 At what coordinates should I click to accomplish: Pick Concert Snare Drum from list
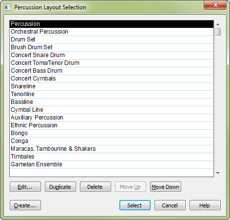pos(112,55)
